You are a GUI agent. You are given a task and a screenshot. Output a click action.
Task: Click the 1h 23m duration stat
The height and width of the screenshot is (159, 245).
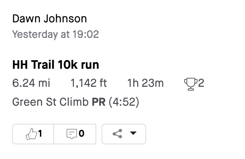point(146,83)
